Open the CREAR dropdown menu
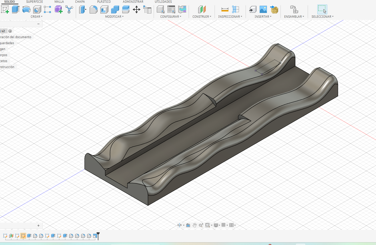Viewport: 376px width, 245px height. point(36,17)
